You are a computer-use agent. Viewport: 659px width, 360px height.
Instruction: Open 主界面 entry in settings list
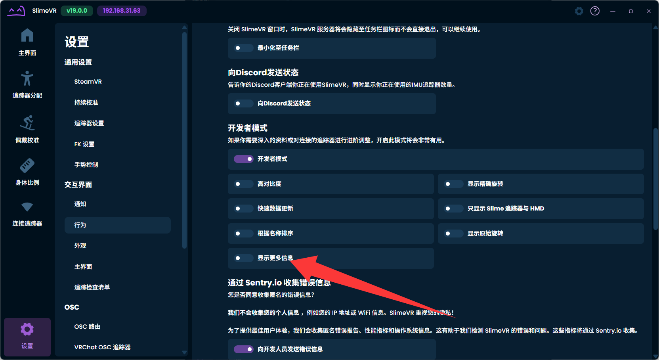(x=117, y=266)
